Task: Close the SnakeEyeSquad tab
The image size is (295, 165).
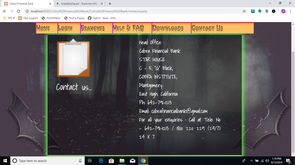Action: click(101, 4)
